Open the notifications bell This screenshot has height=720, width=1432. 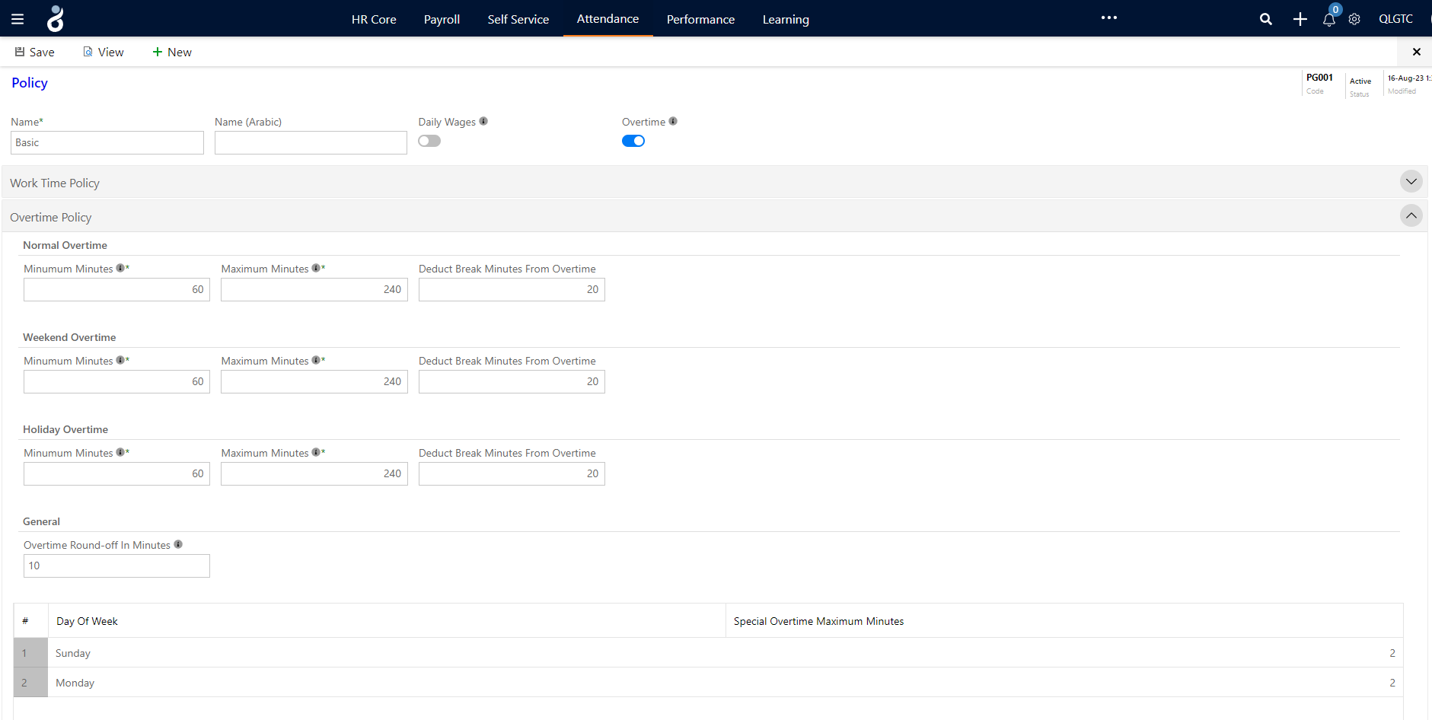(x=1329, y=19)
